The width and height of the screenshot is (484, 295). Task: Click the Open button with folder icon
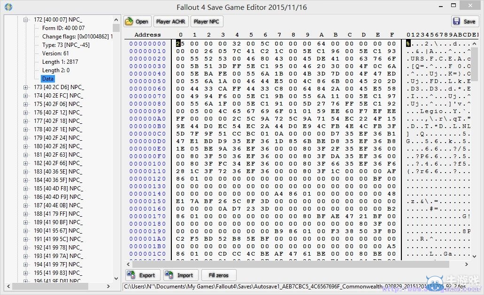[138, 22]
